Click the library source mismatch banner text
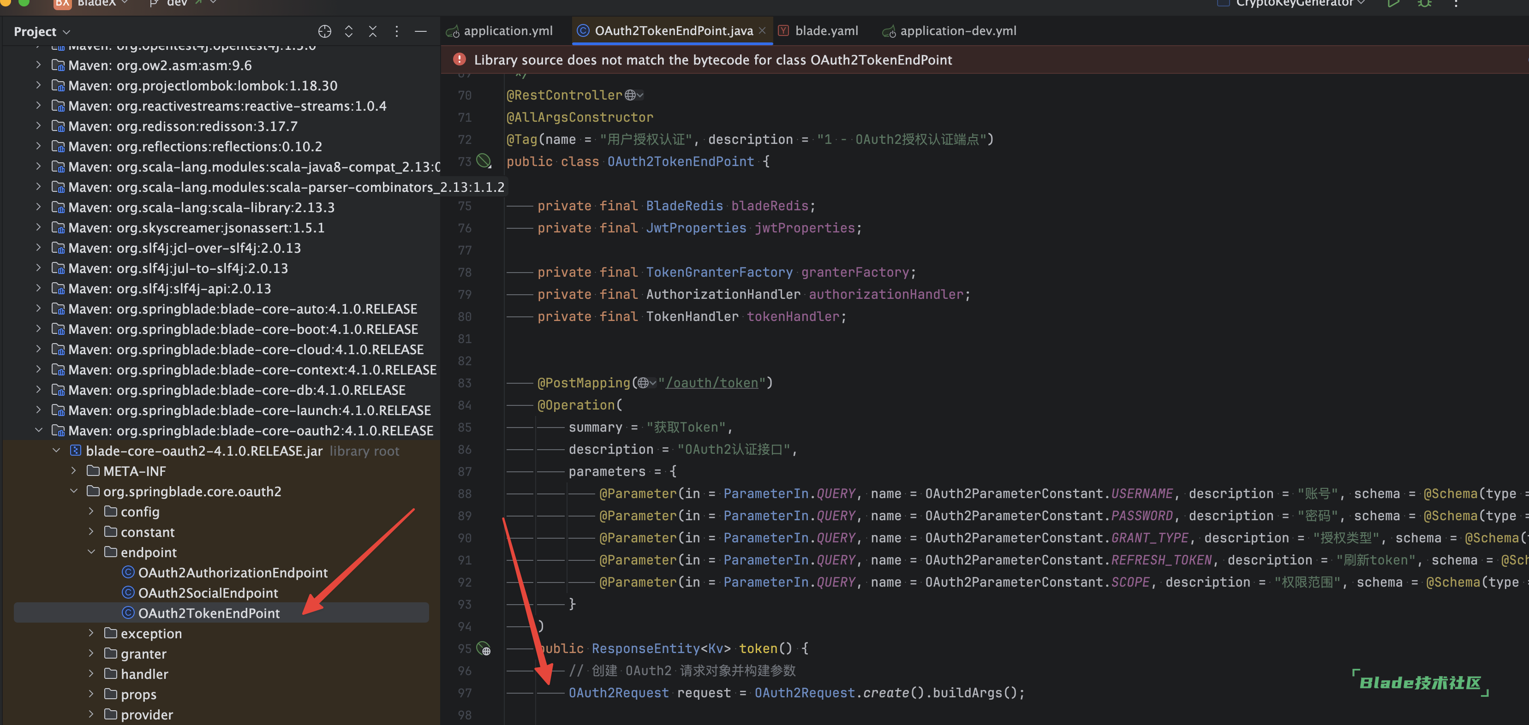Viewport: 1529px width, 725px height. pos(713,59)
